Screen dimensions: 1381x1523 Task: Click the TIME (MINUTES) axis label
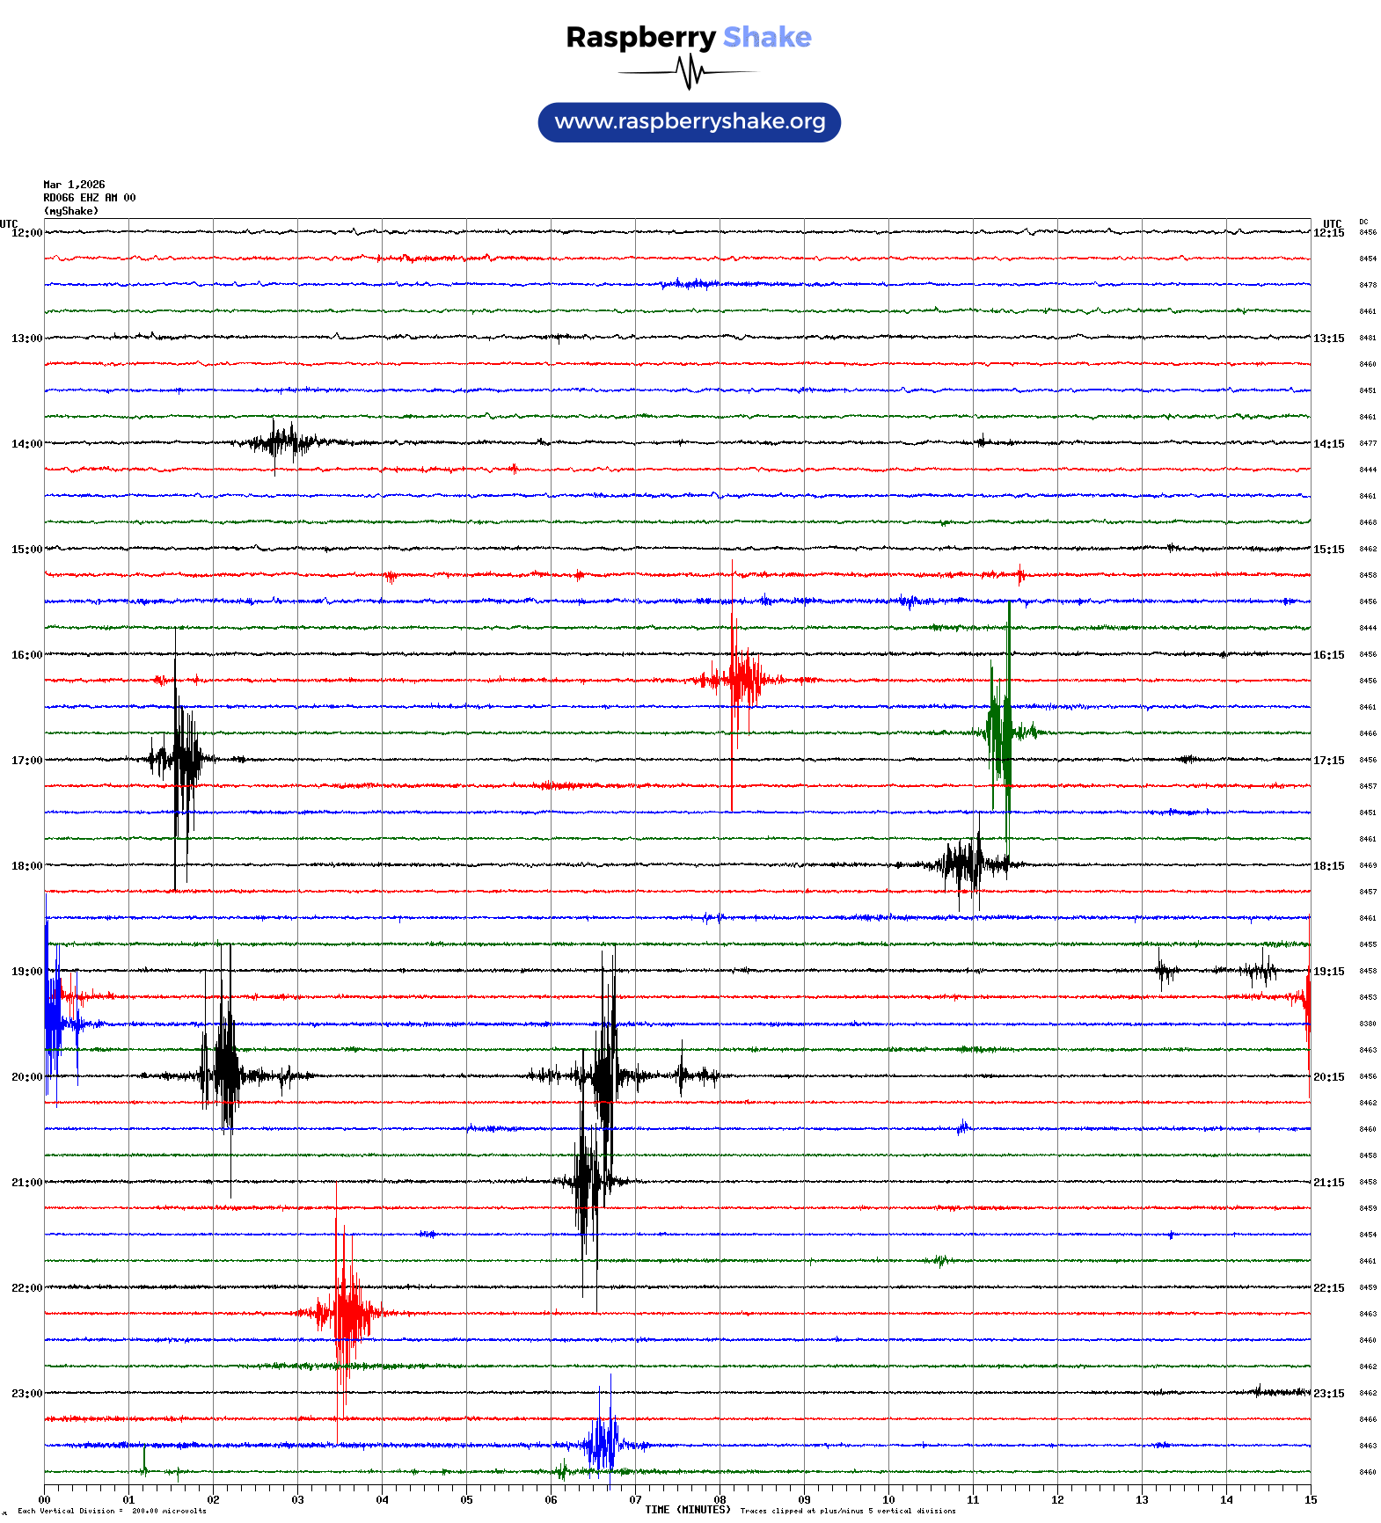click(x=687, y=1510)
